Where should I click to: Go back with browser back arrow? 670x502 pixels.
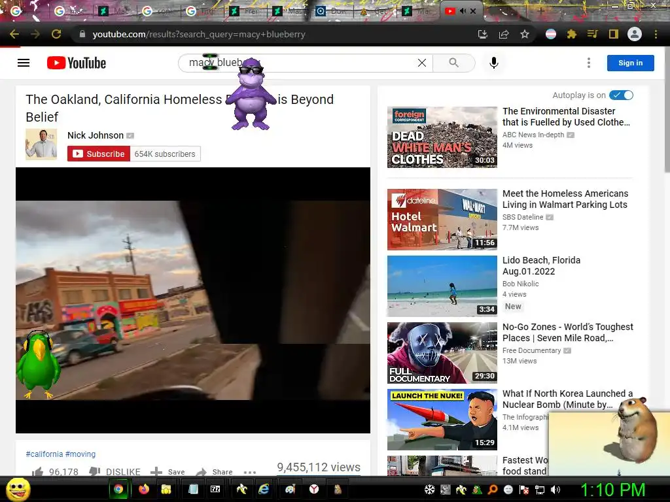click(x=14, y=34)
